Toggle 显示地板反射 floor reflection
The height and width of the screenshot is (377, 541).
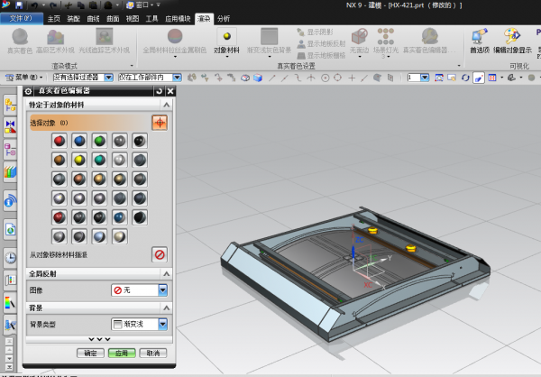pos(321,44)
